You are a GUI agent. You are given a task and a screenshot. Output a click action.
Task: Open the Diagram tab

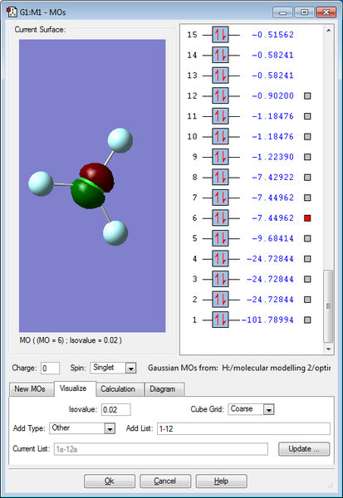(163, 389)
